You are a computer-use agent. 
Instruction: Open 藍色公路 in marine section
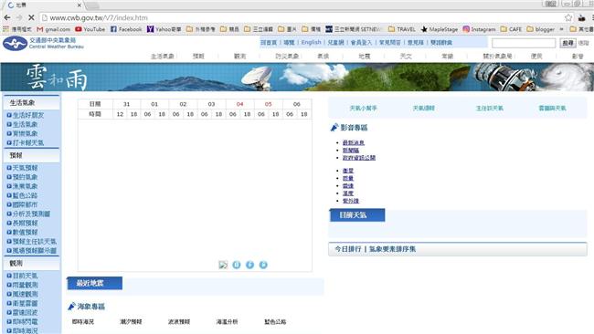click(x=275, y=321)
